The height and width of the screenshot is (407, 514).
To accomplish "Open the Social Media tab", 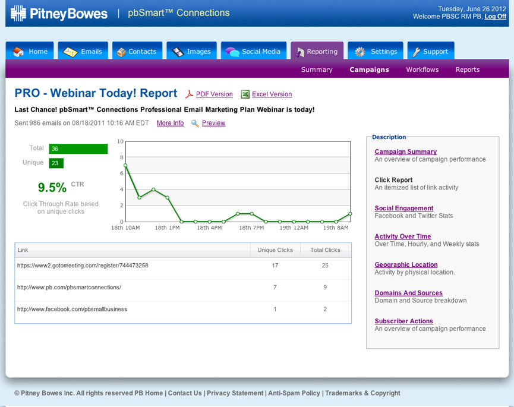I will pyautogui.click(x=253, y=51).
